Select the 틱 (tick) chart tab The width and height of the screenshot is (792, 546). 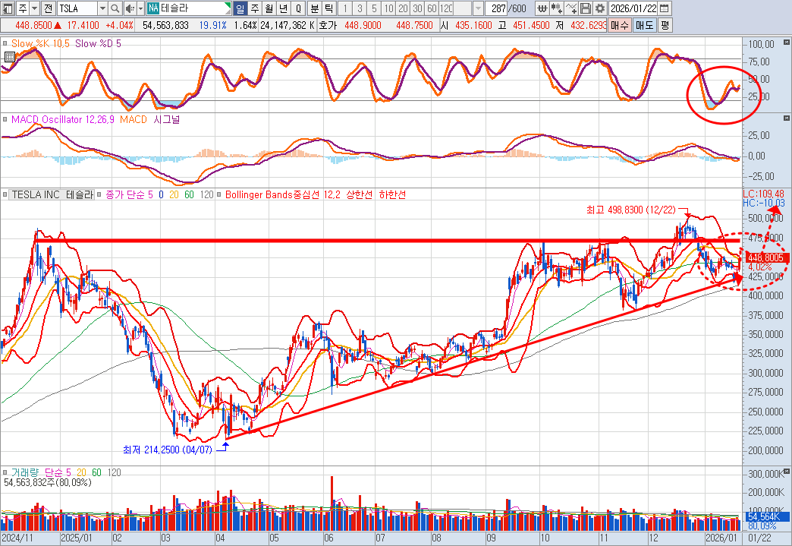coord(328,8)
